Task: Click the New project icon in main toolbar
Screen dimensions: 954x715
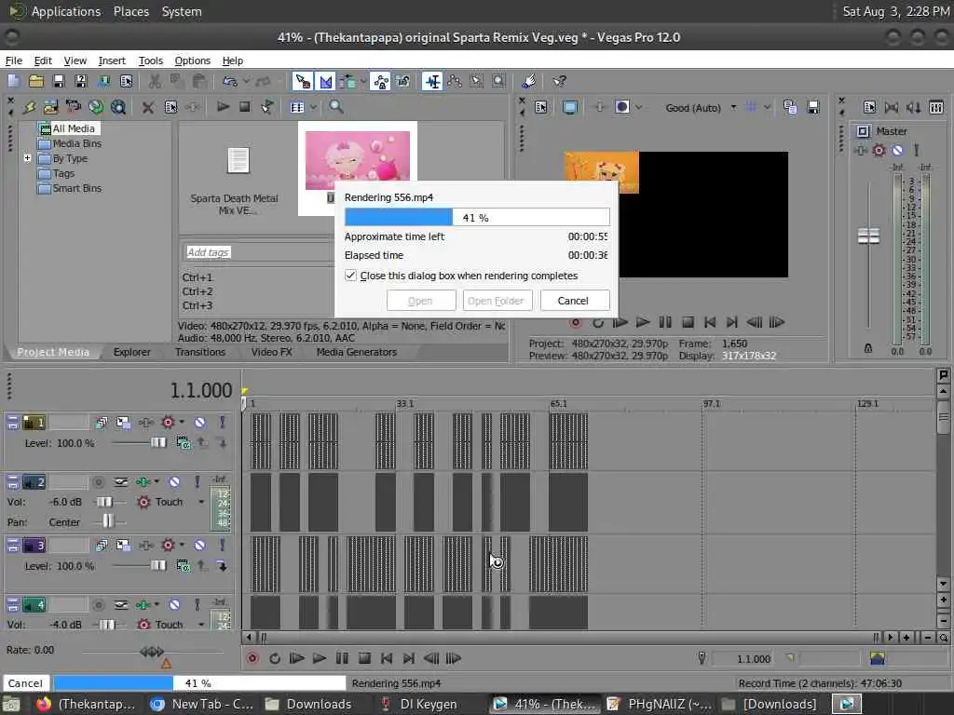Action: pyautogui.click(x=13, y=81)
